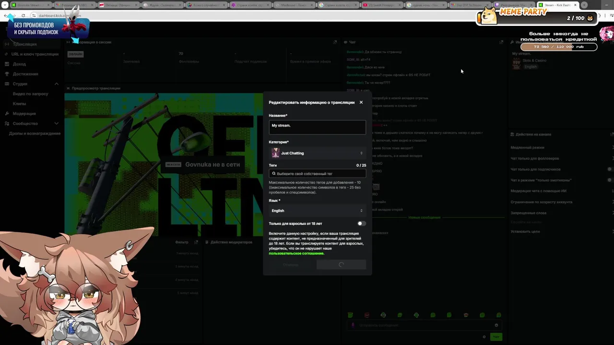Toggle emote-only chat mode switch
614x345 pixels.
pos(610,180)
